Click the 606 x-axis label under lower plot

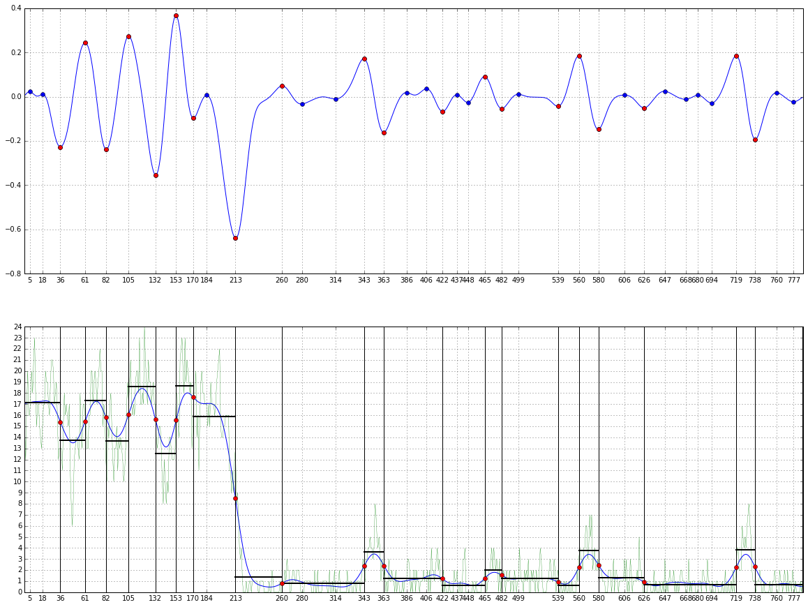[x=624, y=599]
